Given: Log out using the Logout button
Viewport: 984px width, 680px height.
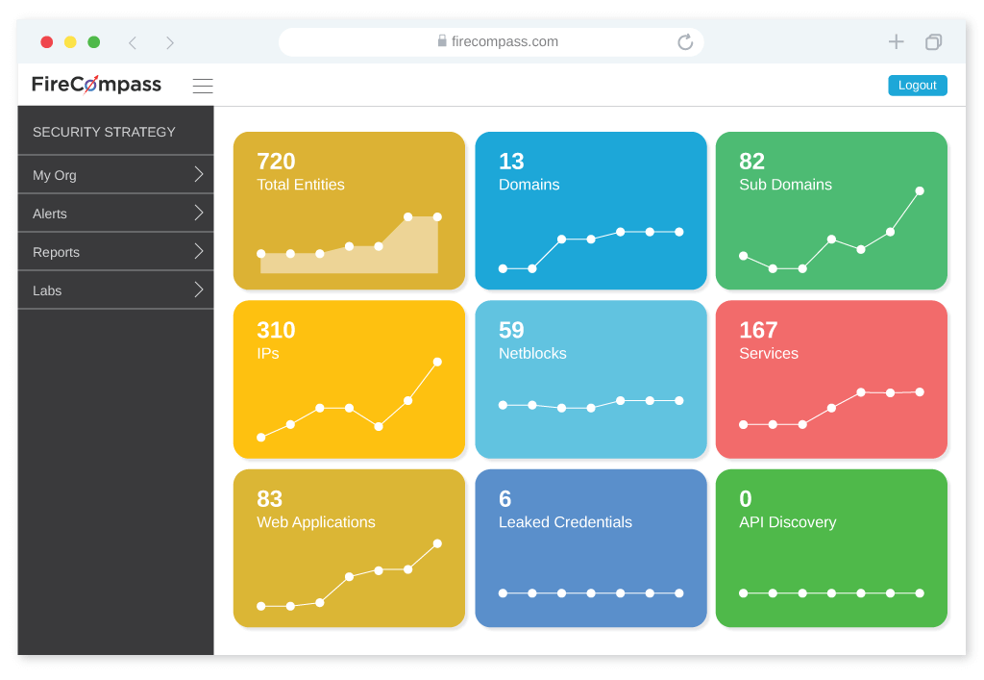Looking at the screenshot, I should 918,86.
